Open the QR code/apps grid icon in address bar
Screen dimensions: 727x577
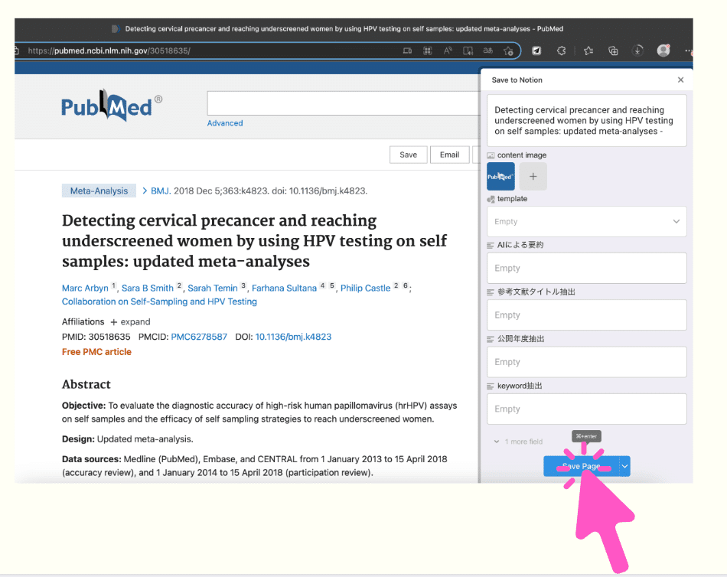tap(428, 51)
